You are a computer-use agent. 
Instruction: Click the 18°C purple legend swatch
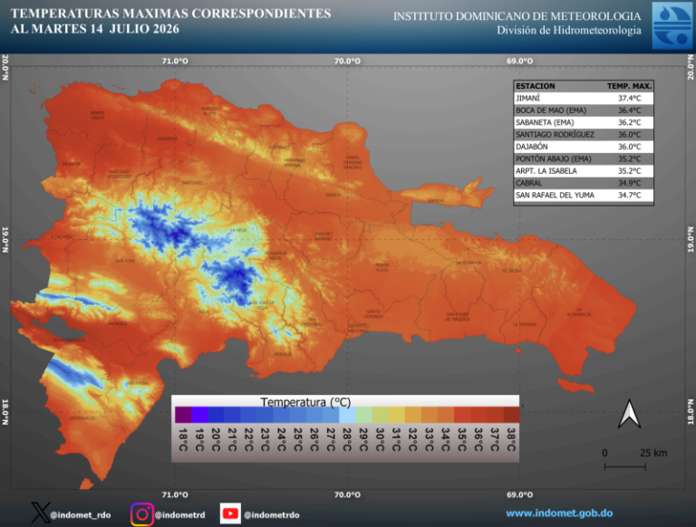(183, 415)
